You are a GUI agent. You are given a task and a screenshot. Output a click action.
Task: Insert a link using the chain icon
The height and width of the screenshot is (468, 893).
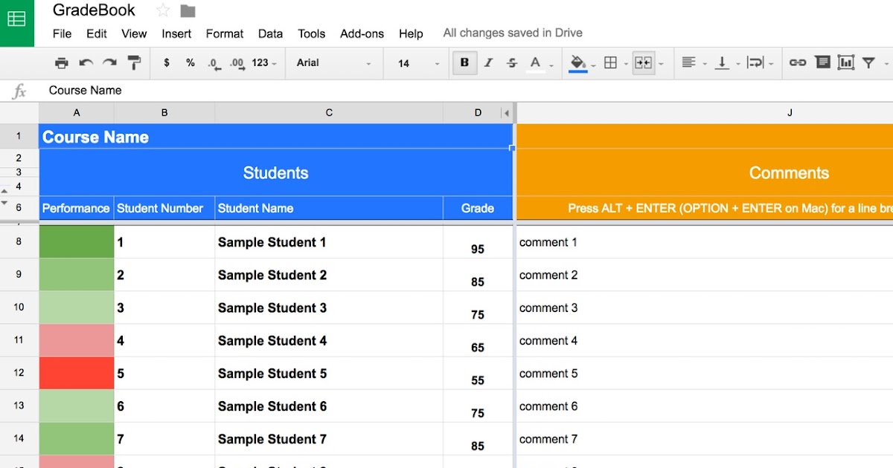pyautogui.click(x=798, y=63)
